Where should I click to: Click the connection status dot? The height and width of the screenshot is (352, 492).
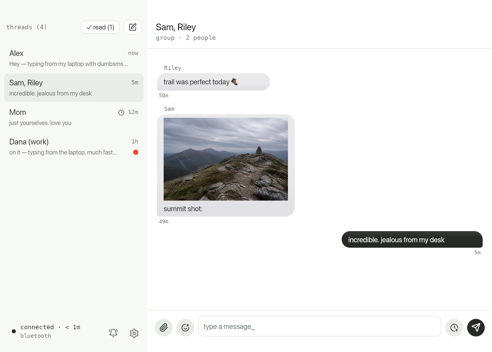coord(14,331)
